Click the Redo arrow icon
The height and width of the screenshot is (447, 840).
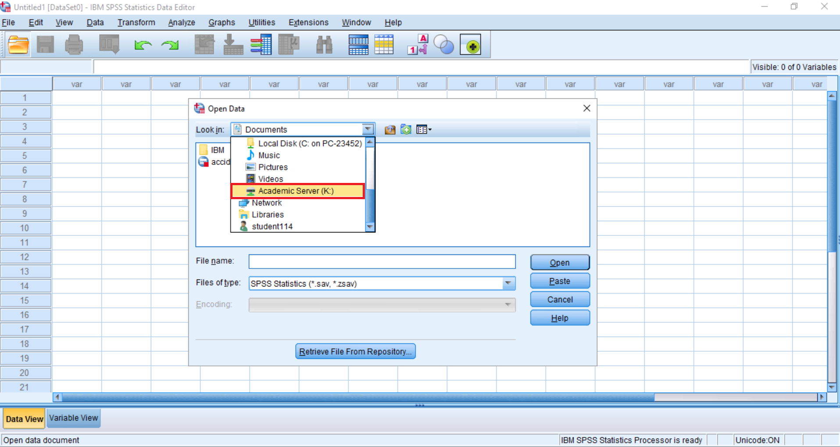[170, 45]
